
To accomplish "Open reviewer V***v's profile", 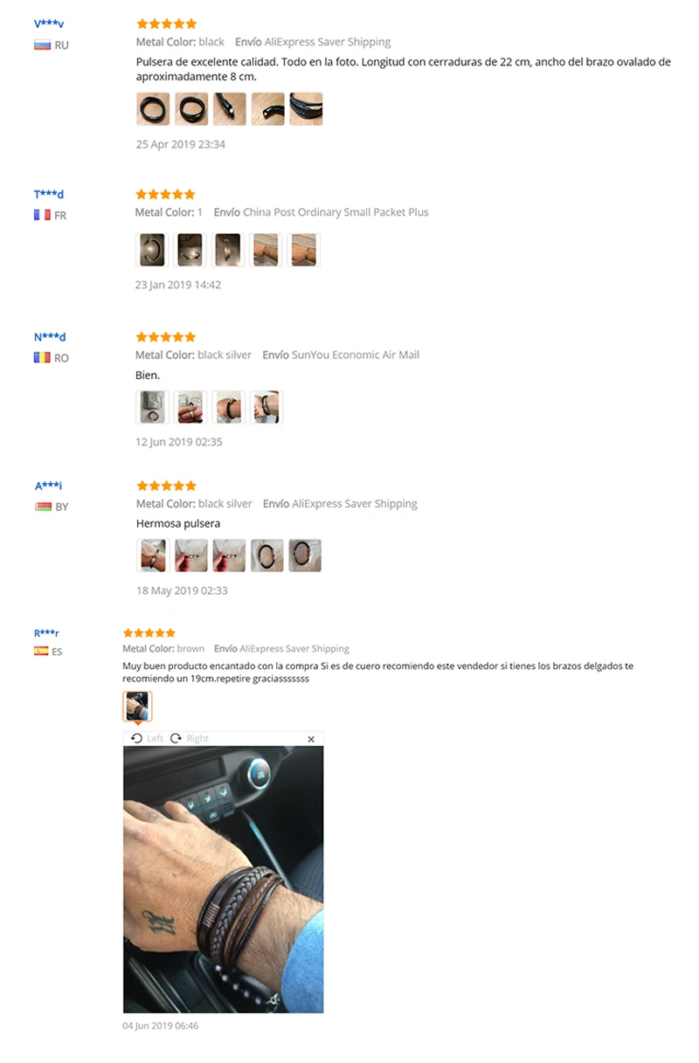I will (x=49, y=24).
